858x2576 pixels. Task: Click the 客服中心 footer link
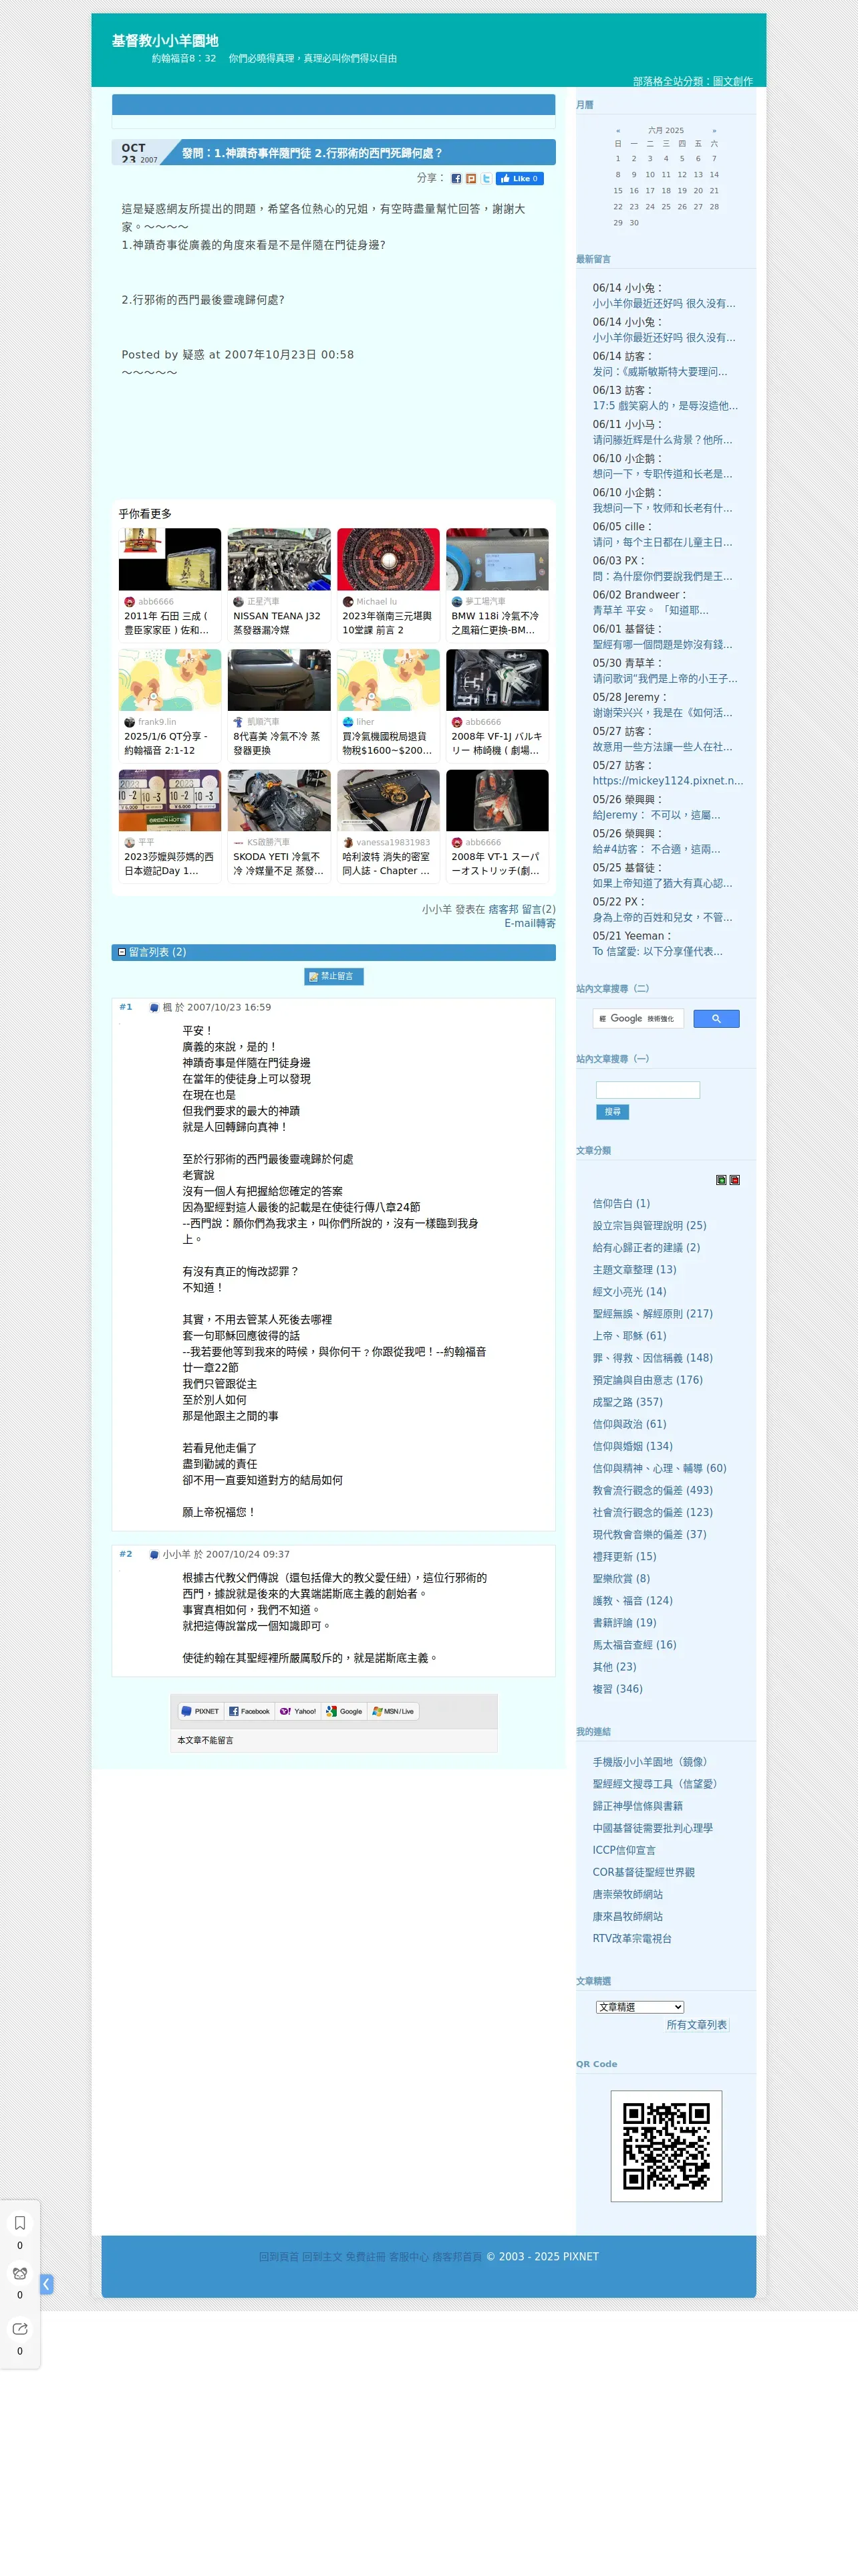408,2257
